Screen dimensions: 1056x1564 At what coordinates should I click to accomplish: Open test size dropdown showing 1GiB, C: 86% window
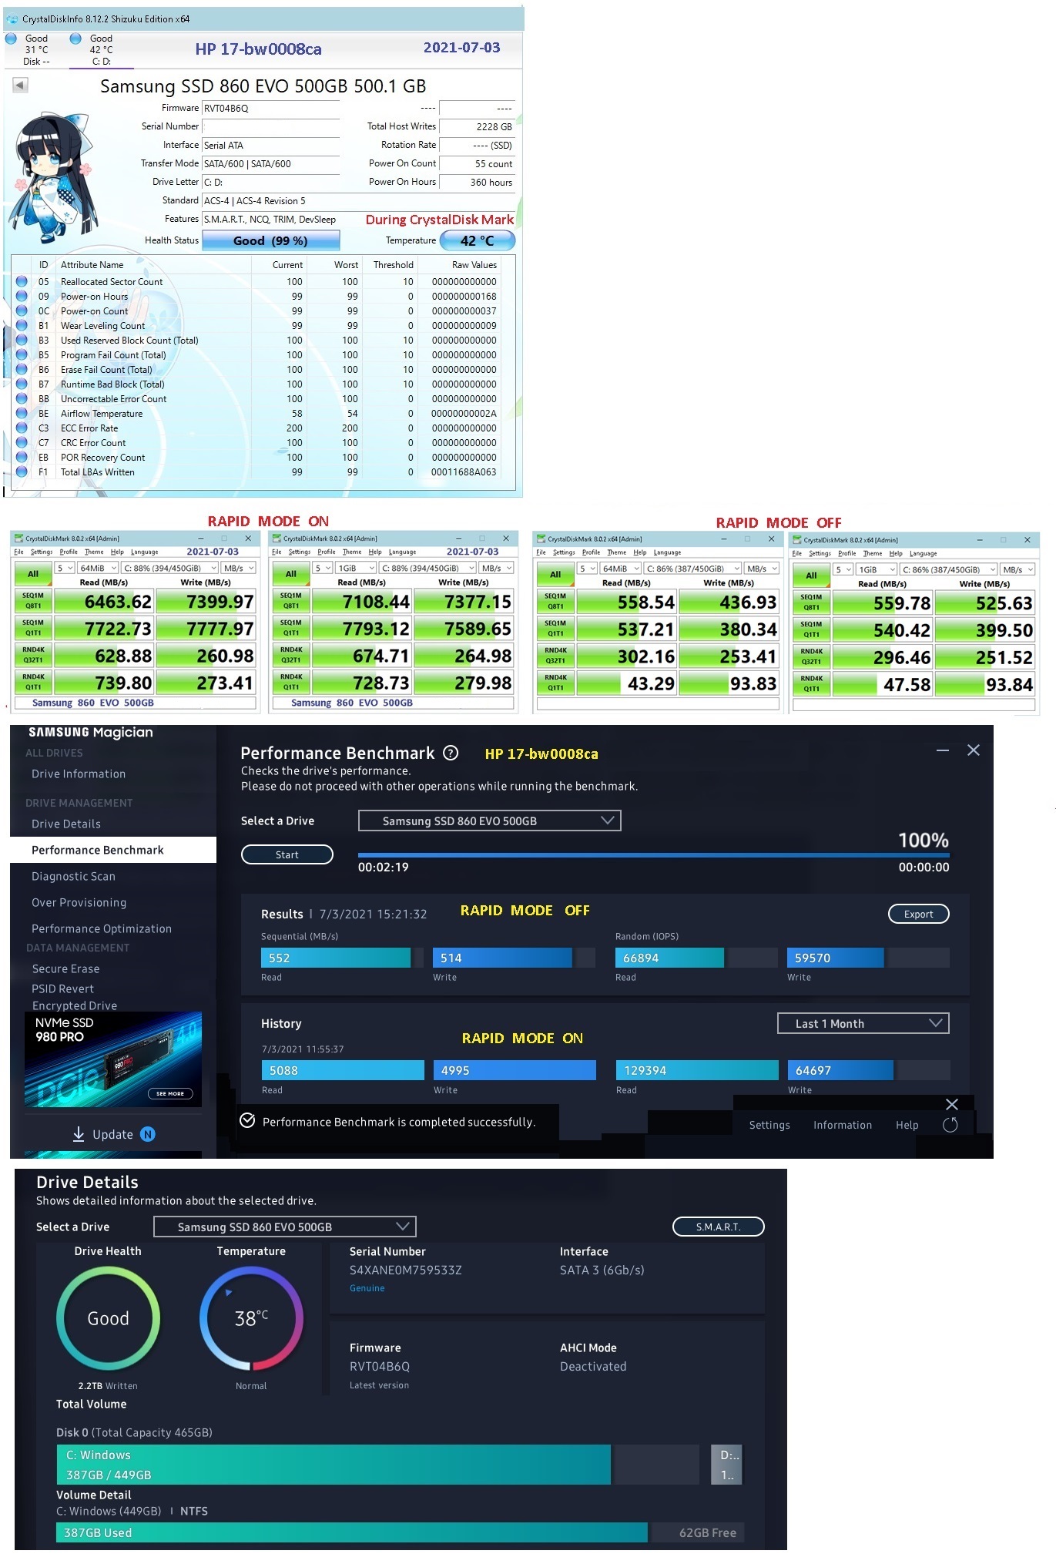[x=877, y=569]
